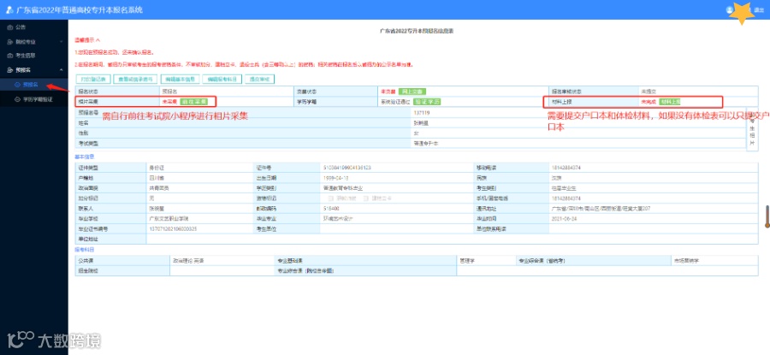
Task: Click green 材料上传 upload button
Action: pos(669,102)
